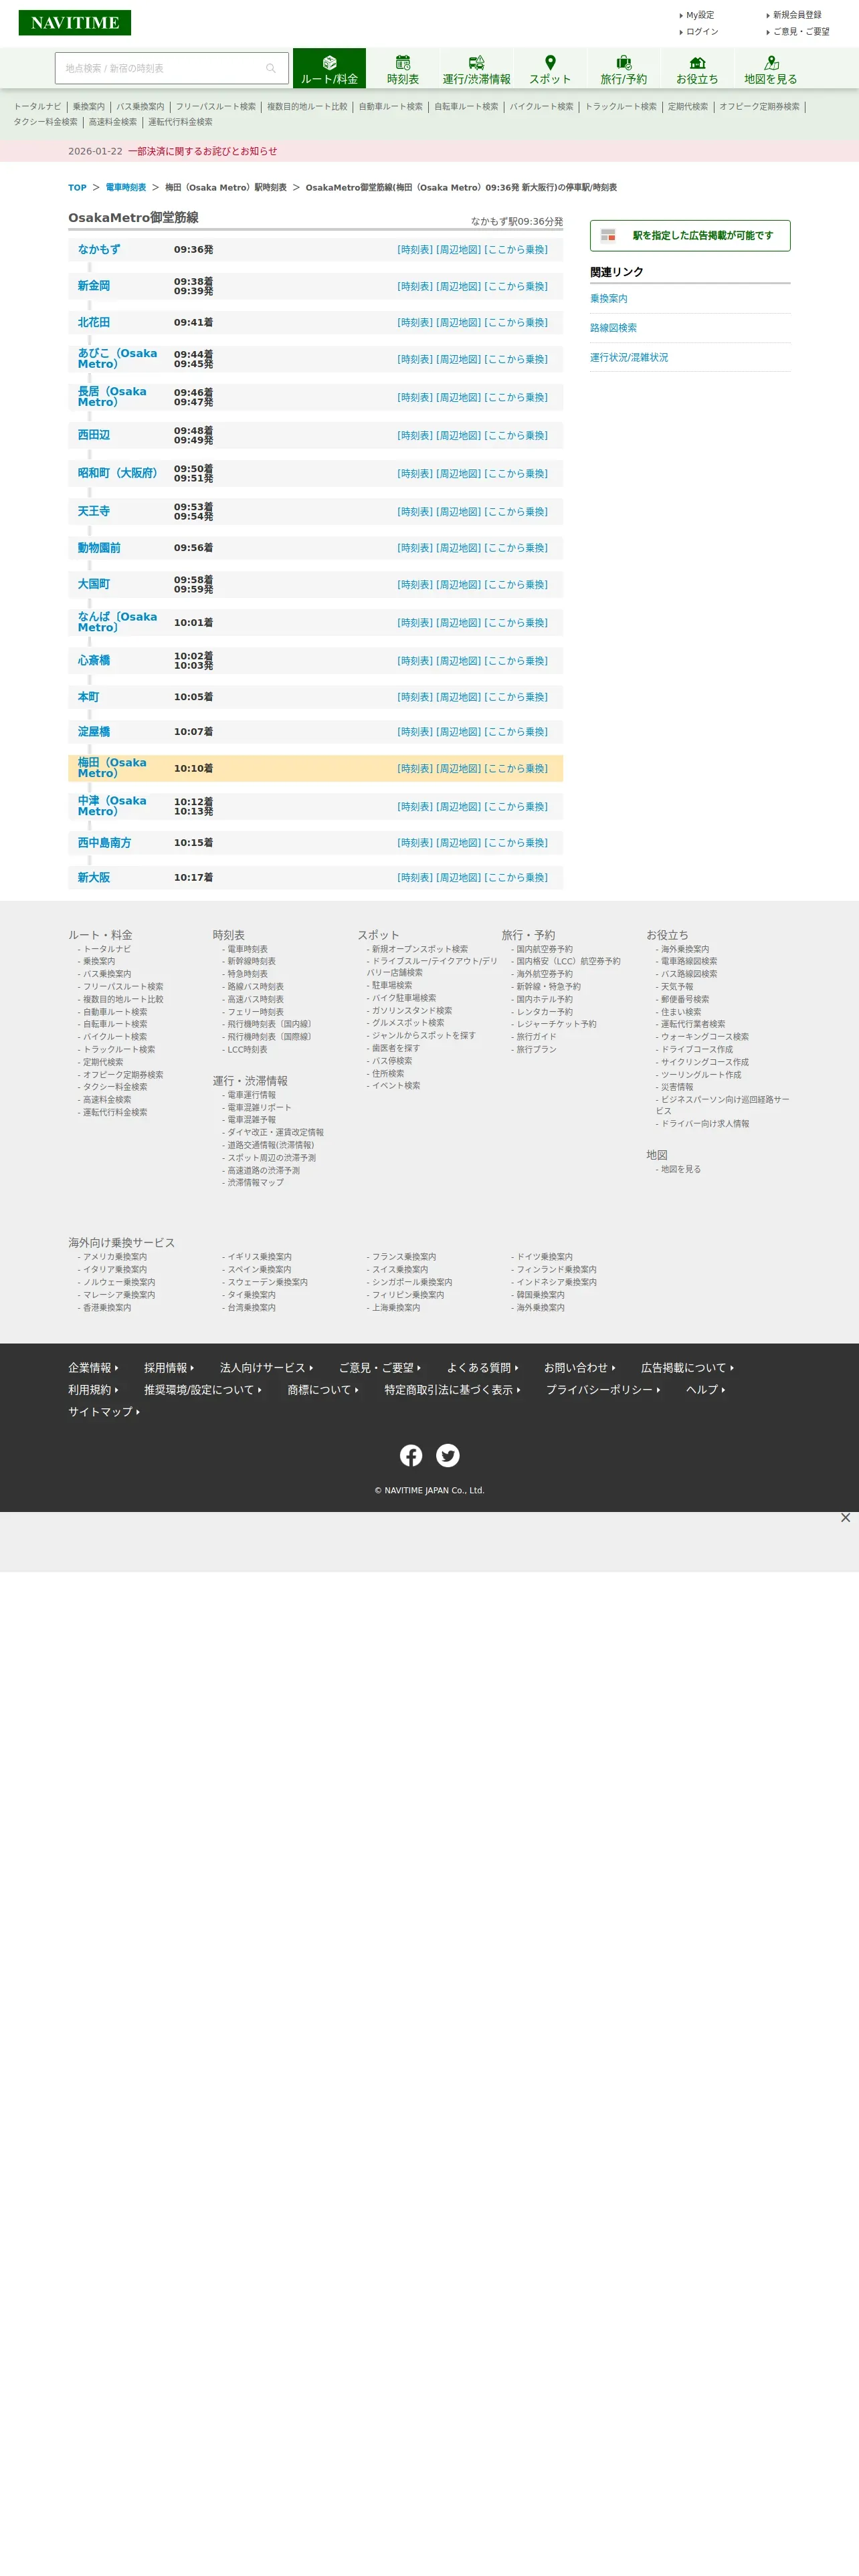Click the search magnifier icon

pos(271,68)
